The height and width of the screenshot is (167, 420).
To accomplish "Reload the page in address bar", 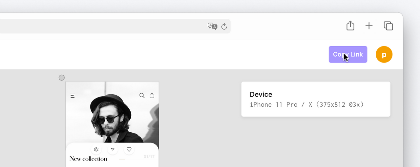I will [x=224, y=27].
